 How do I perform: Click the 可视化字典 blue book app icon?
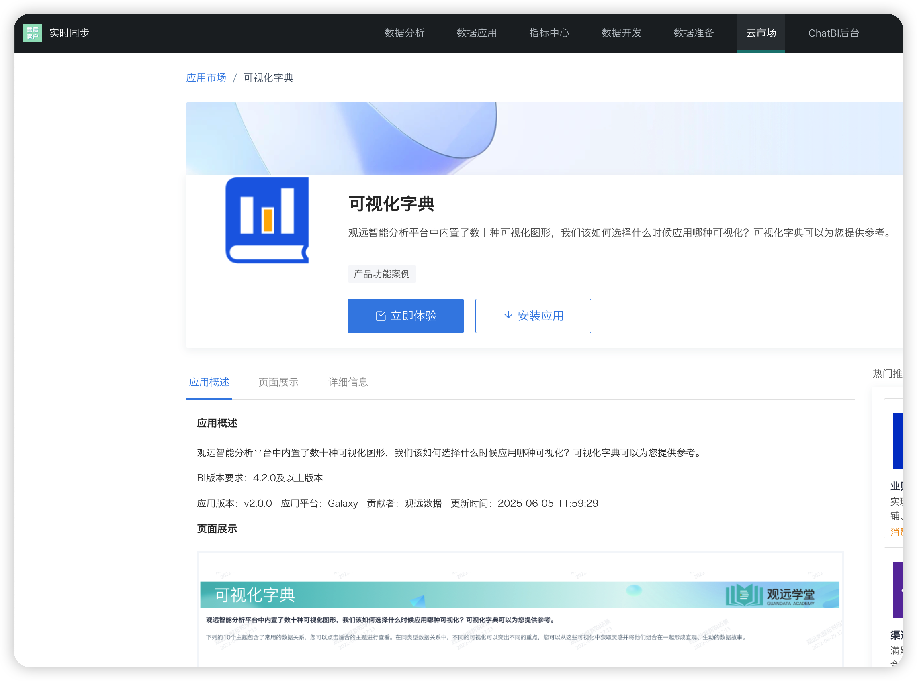(x=266, y=220)
